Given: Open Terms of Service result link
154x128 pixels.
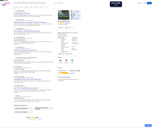Looking at the screenshot, I should point(27,31).
